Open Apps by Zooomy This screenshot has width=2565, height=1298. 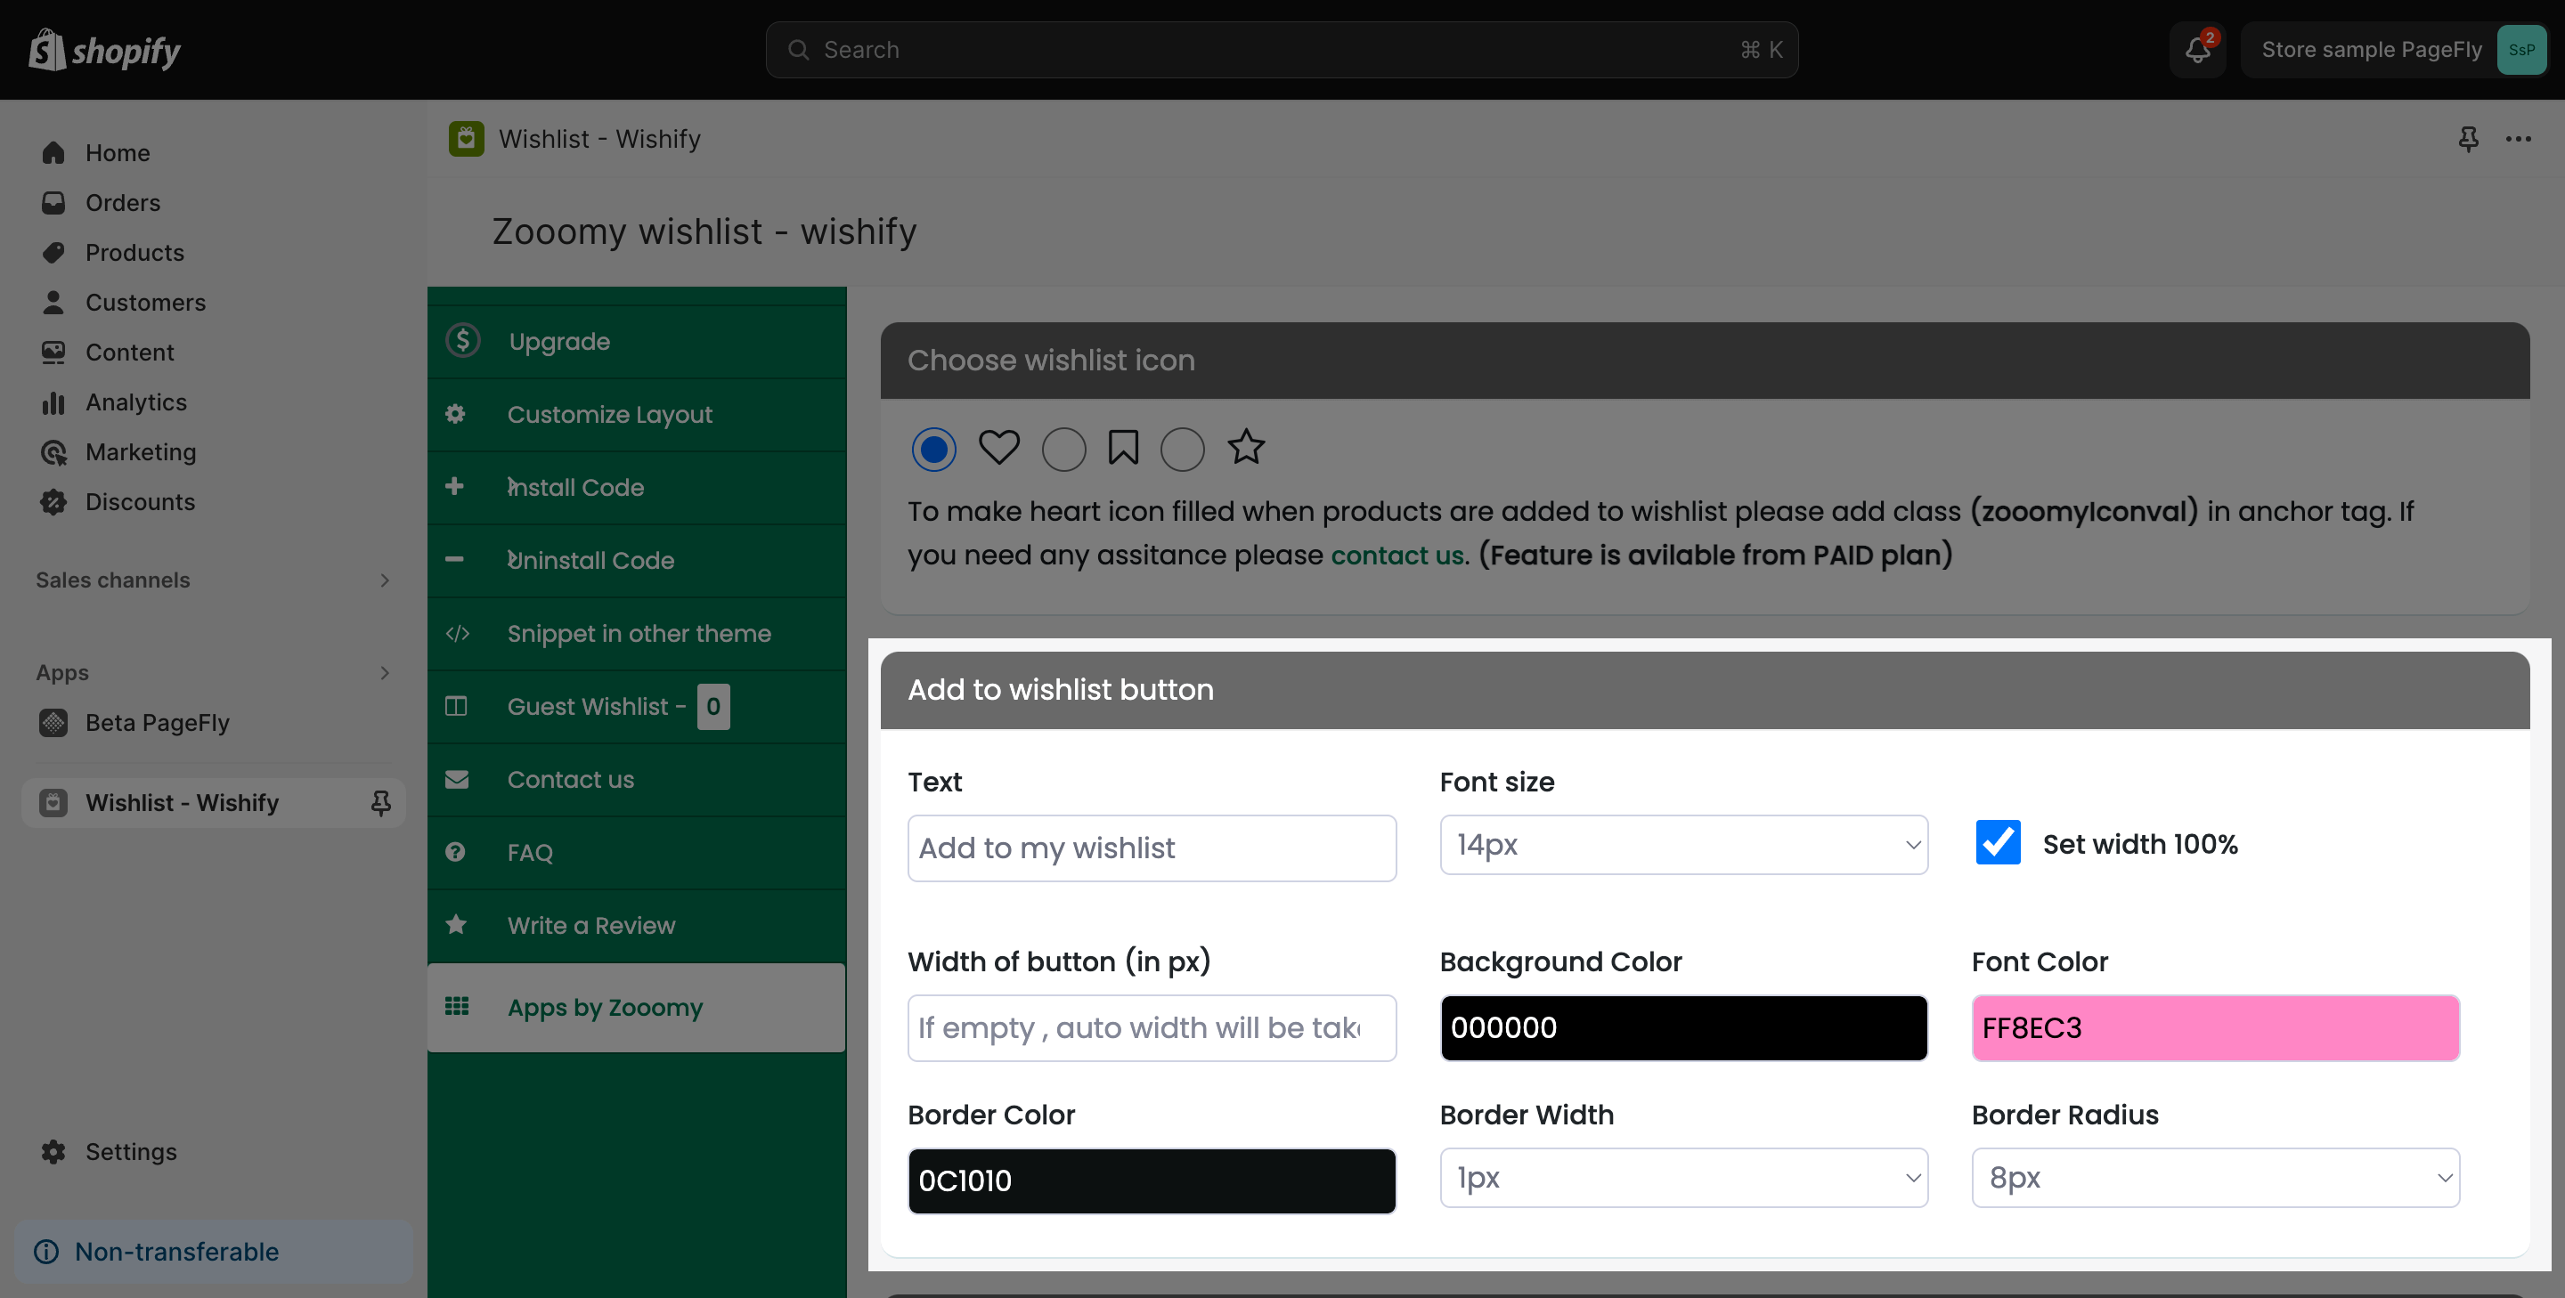point(638,1008)
